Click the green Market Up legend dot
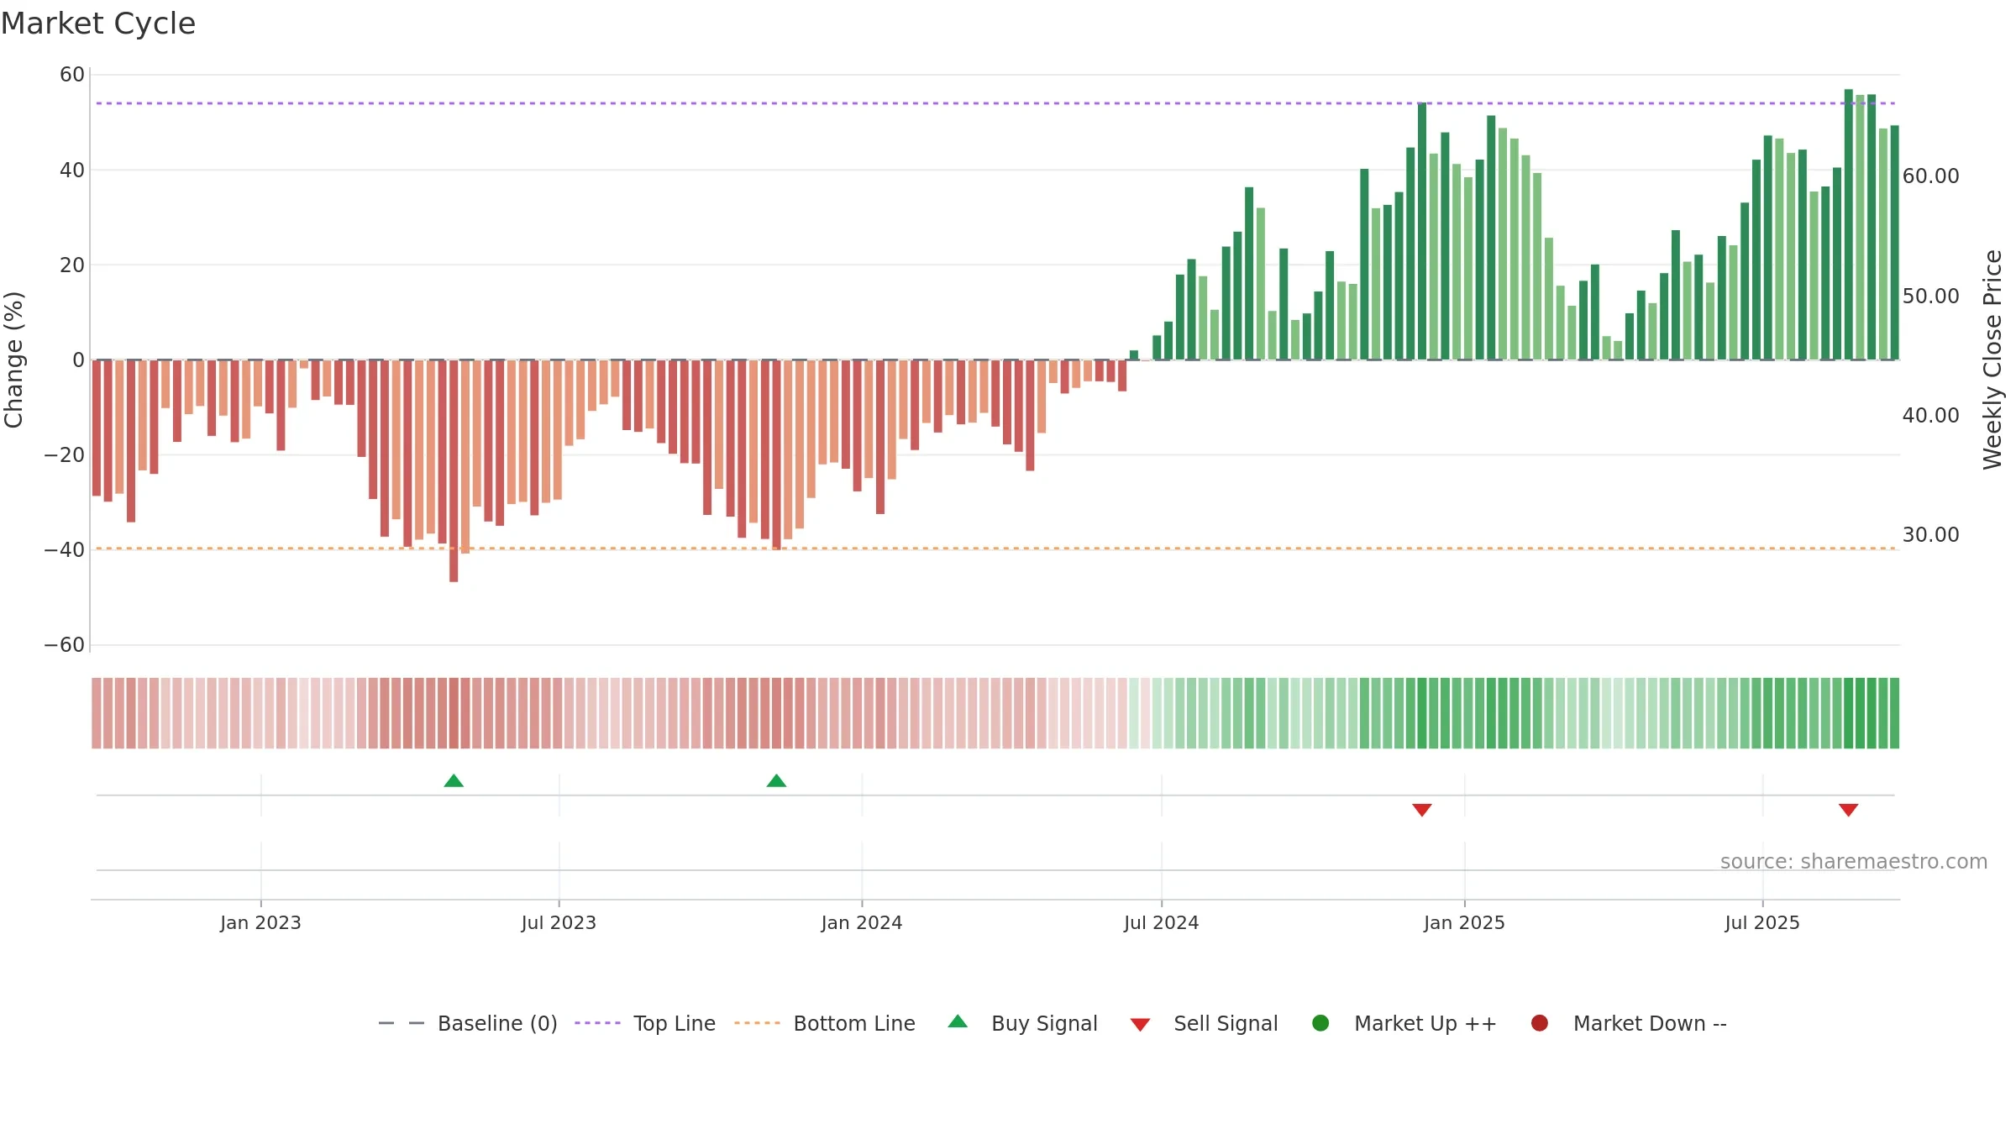 [1320, 1023]
